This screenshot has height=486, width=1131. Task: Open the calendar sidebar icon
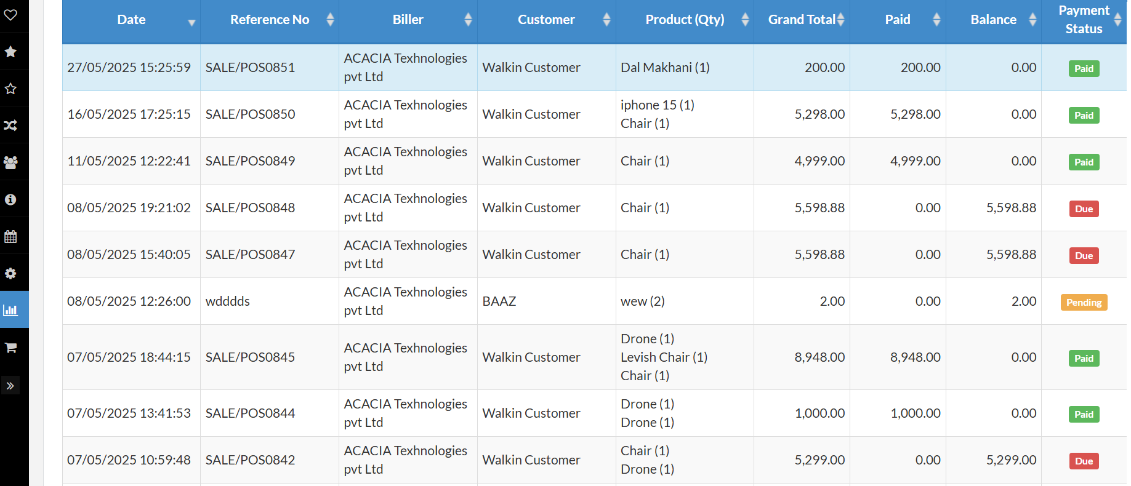coord(10,236)
